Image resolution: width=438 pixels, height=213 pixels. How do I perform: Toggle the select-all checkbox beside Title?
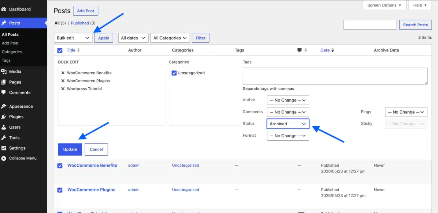[x=60, y=50]
